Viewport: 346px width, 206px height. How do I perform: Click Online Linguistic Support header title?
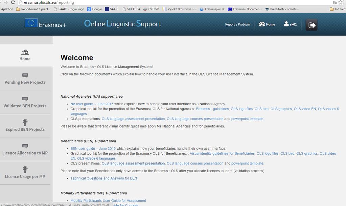coord(122,24)
